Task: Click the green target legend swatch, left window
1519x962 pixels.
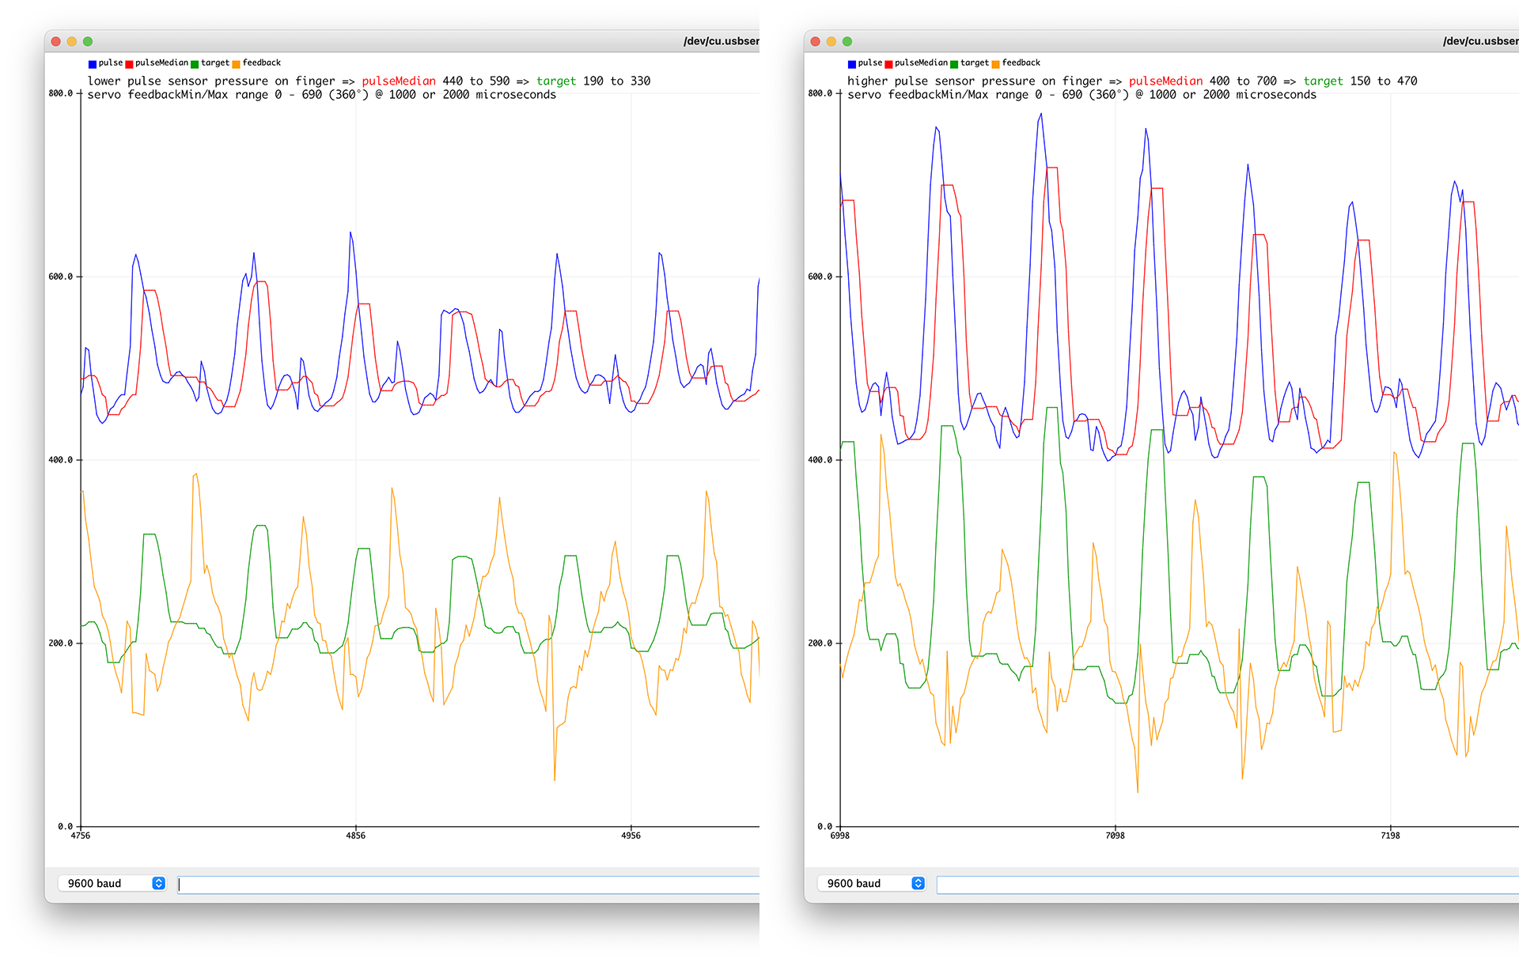Action: click(195, 64)
